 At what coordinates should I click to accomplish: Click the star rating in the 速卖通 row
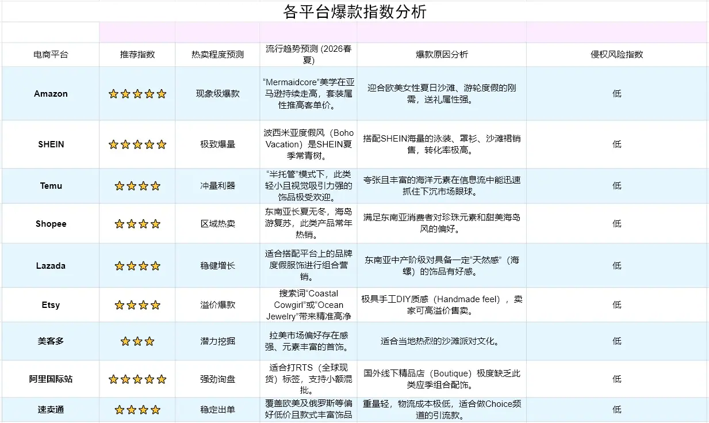point(137,410)
